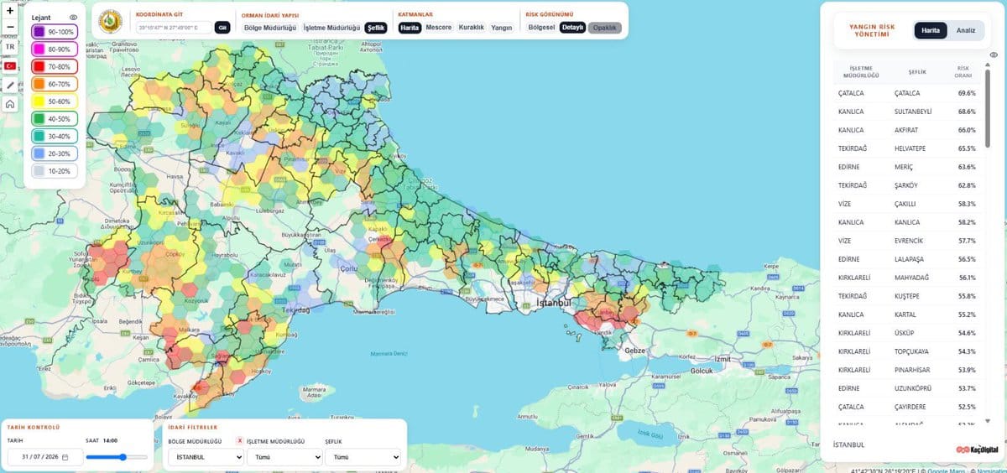This screenshot has height=473, width=1007.
Task: Switch layer to Yangın
Action: [502, 28]
